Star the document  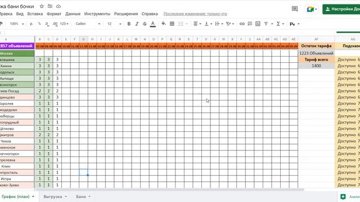tap(42, 6)
